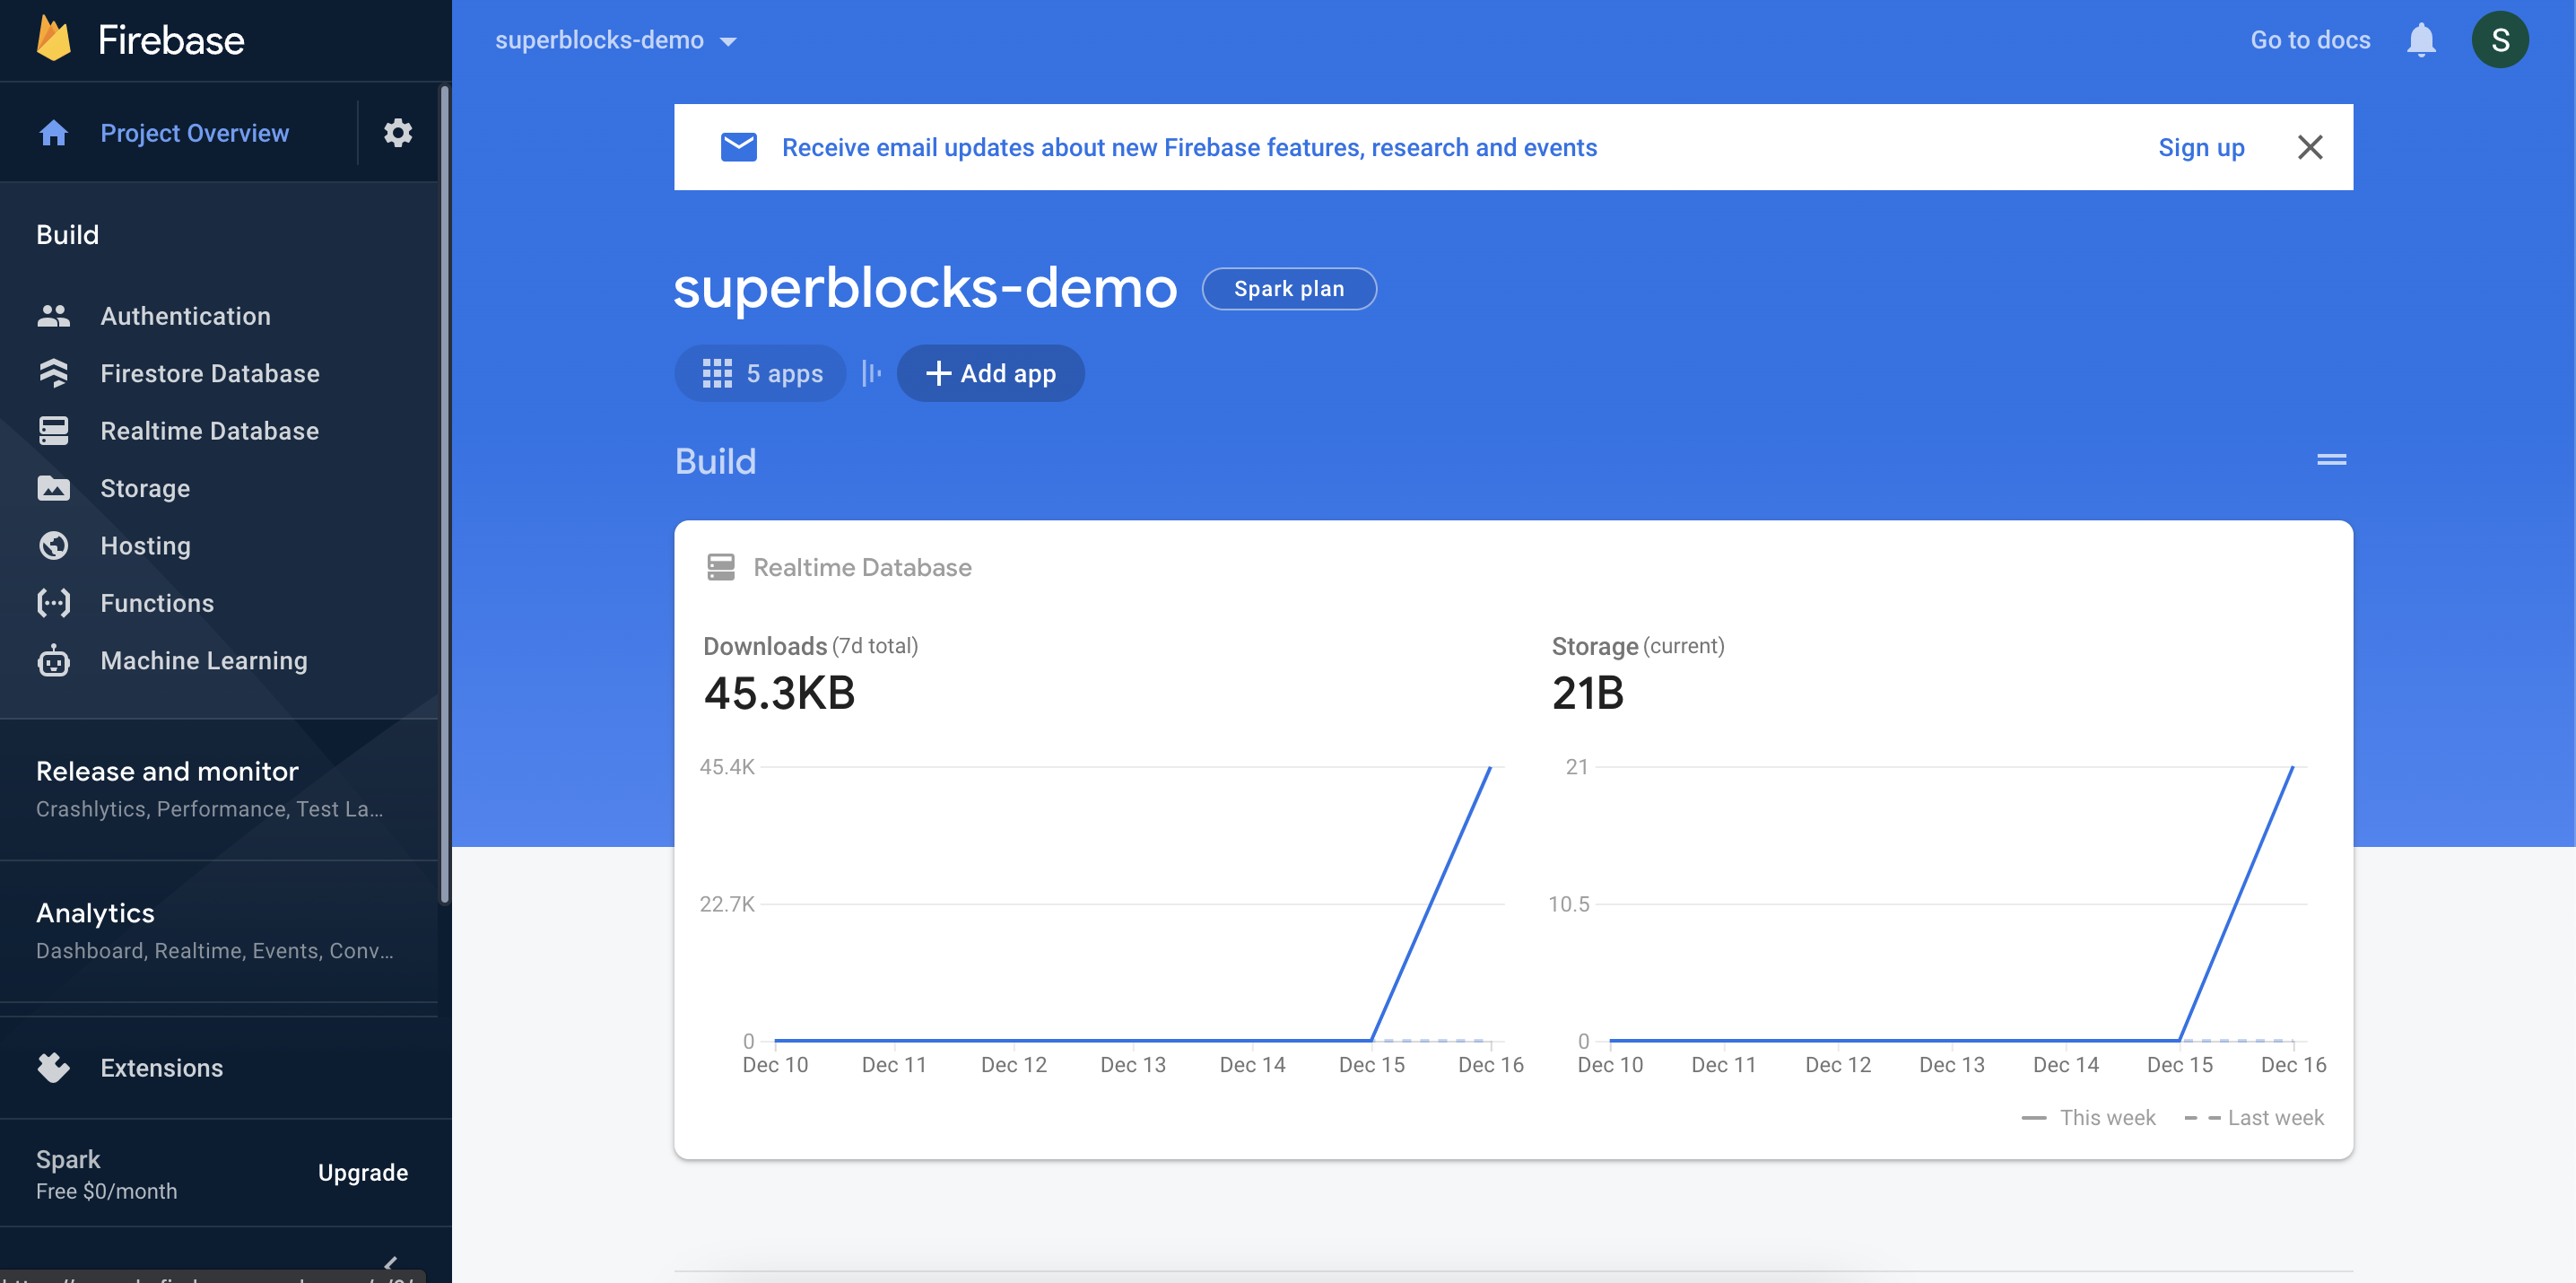The height and width of the screenshot is (1283, 2576).
Task: Click Upgrade link for Spark plan
Action: click(361, 1171)
